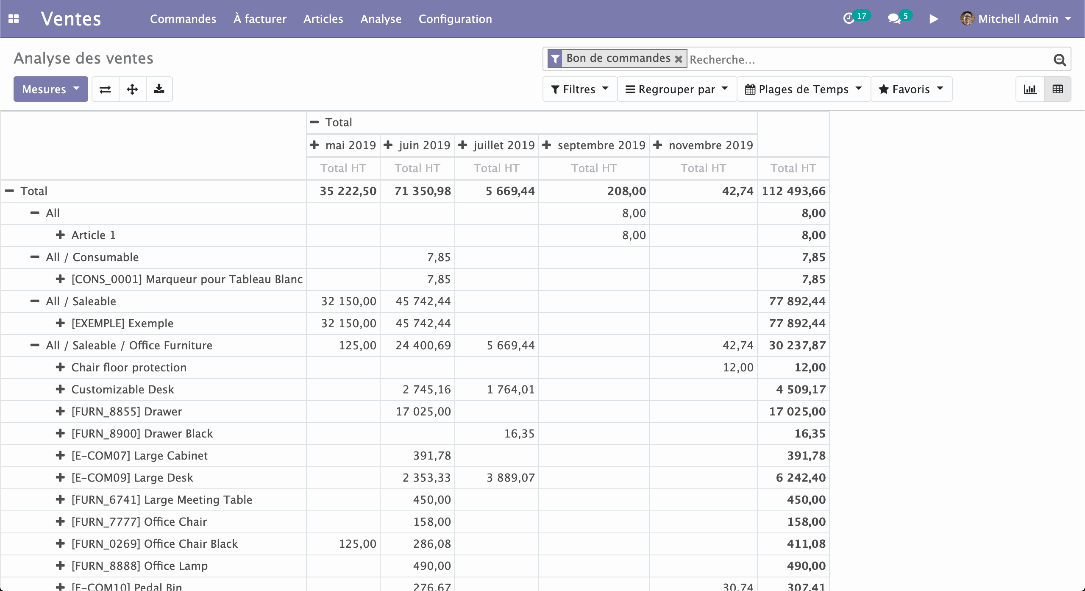Open the Mesures dropdown

pyautogui.click(x=50, y=89)
